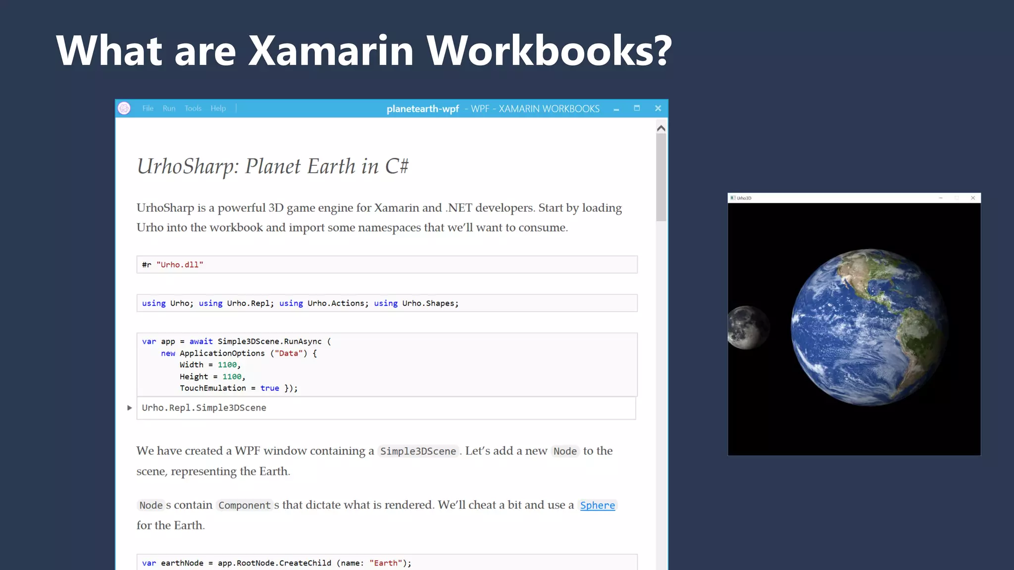Click the TouchEmulation true value

270,388
